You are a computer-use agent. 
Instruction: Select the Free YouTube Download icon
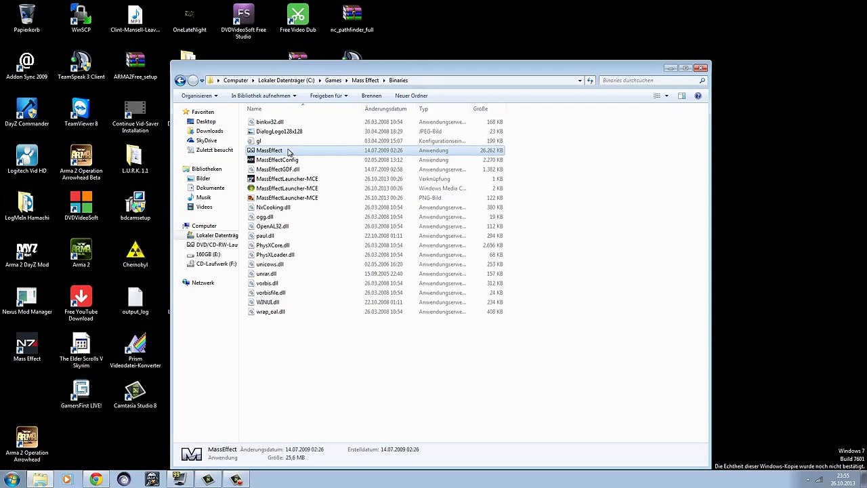(x=81, y=304)
